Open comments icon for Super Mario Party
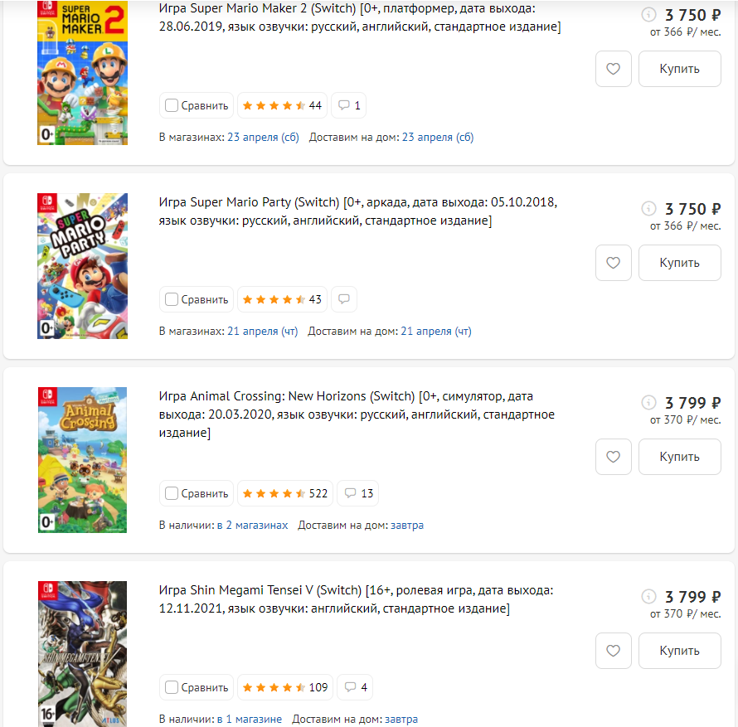Image resolution: width=738 pixels, height=727 pixels. coord(344,299)
